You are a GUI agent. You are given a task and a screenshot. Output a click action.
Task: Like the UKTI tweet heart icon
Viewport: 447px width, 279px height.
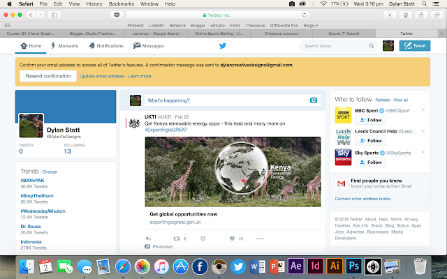point(232,239)
